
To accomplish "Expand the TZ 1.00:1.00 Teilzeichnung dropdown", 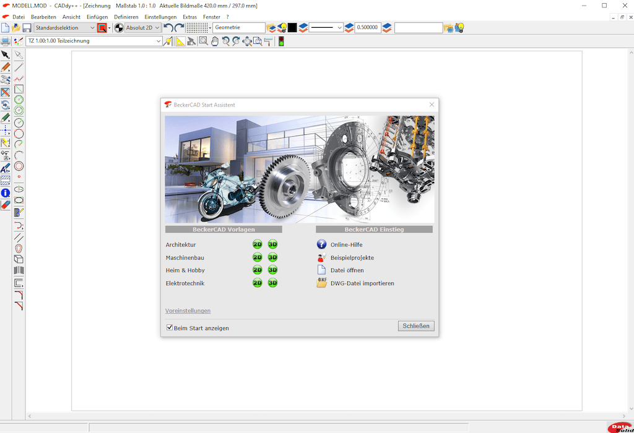I will (158, 41).
